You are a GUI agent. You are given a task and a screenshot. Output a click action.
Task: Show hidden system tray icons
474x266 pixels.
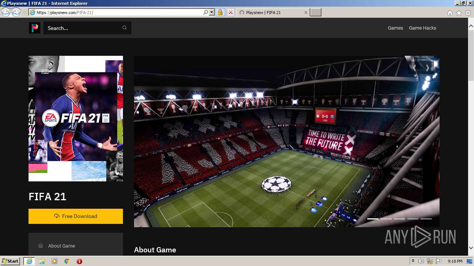tap(413, 261)
